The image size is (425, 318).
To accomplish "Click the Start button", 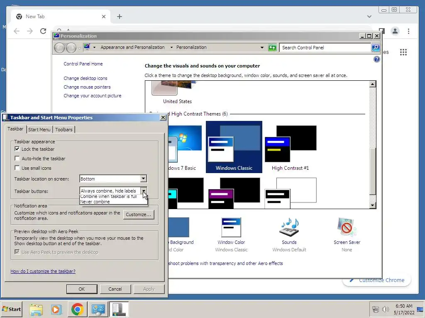I will pos(11,309).
